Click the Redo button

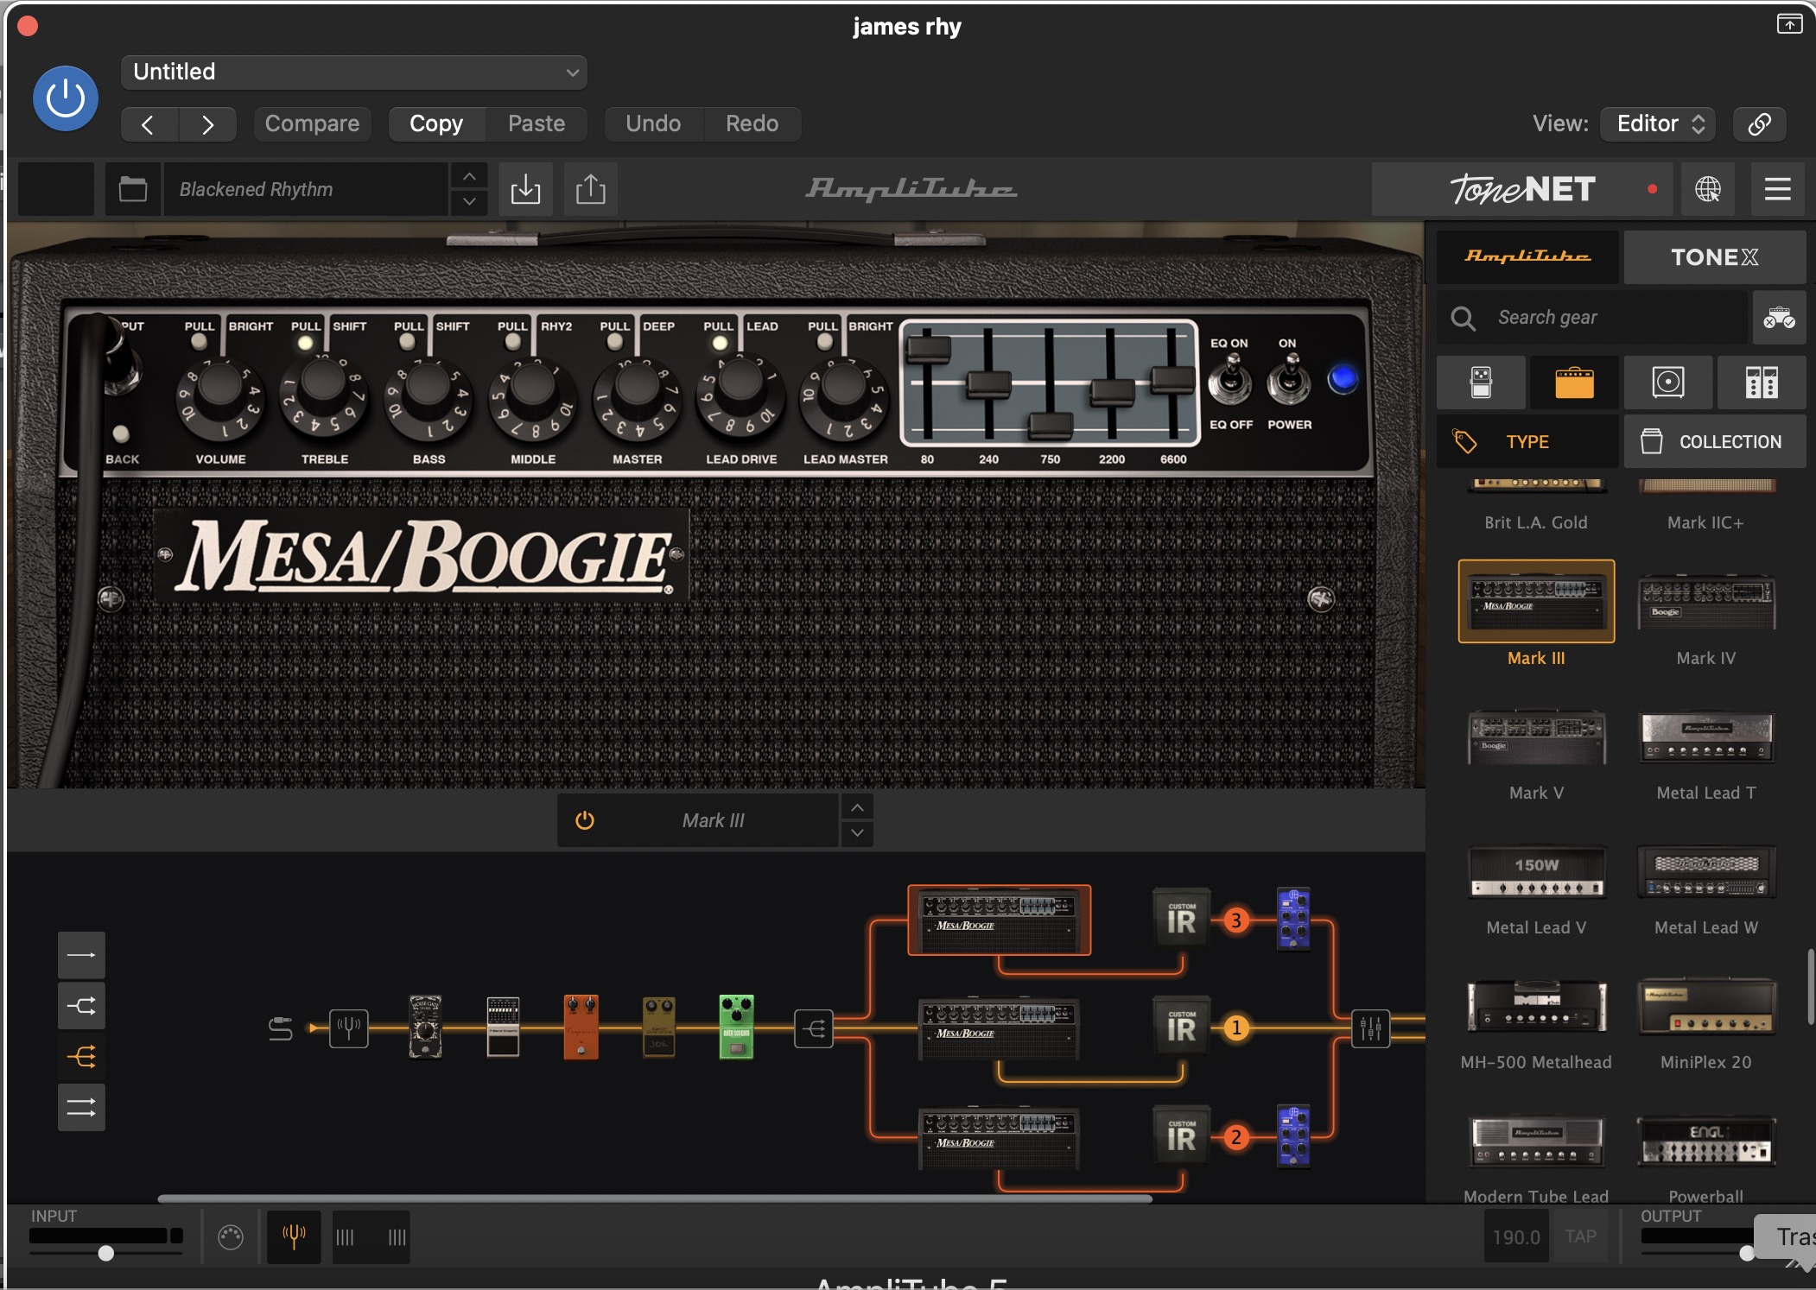pyautogui.click(x=752, y=124)
